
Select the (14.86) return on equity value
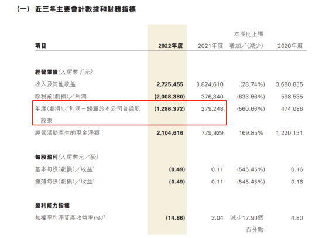pos(176,218)
